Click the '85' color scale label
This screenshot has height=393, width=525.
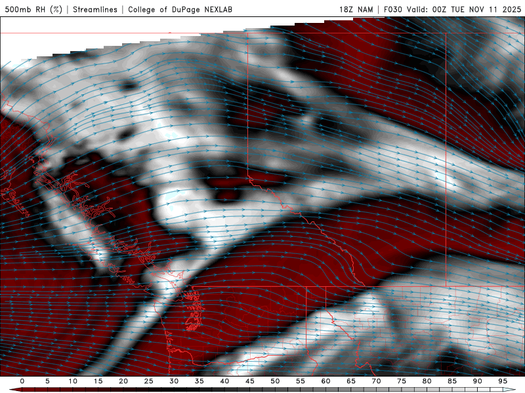point(452,381)
